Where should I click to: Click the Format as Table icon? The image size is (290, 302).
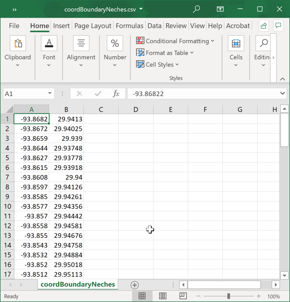pyautogui.click(x=140, y=53)
